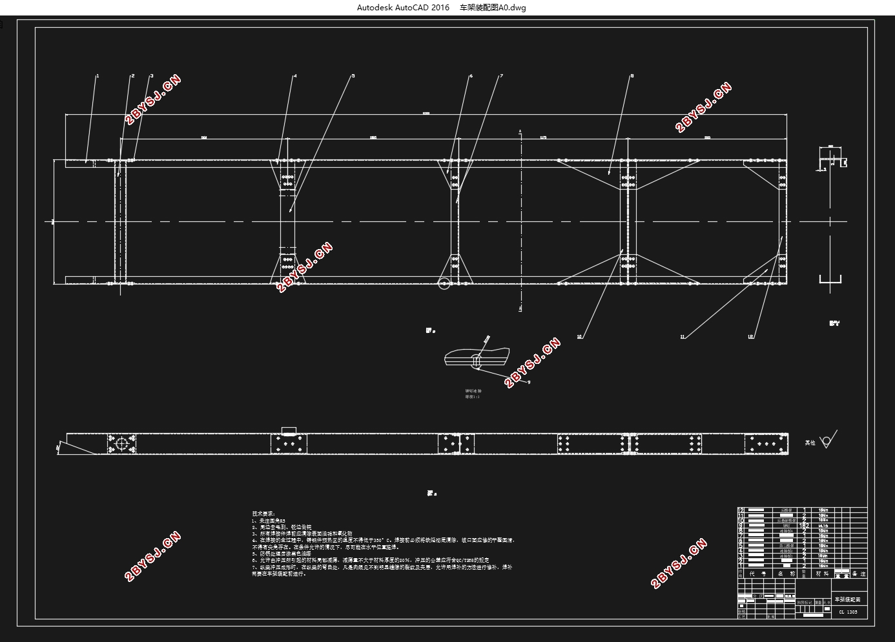
Task: Select balloon number 12 below the frame
Action: pyautogui.click(x=750, y=336)
